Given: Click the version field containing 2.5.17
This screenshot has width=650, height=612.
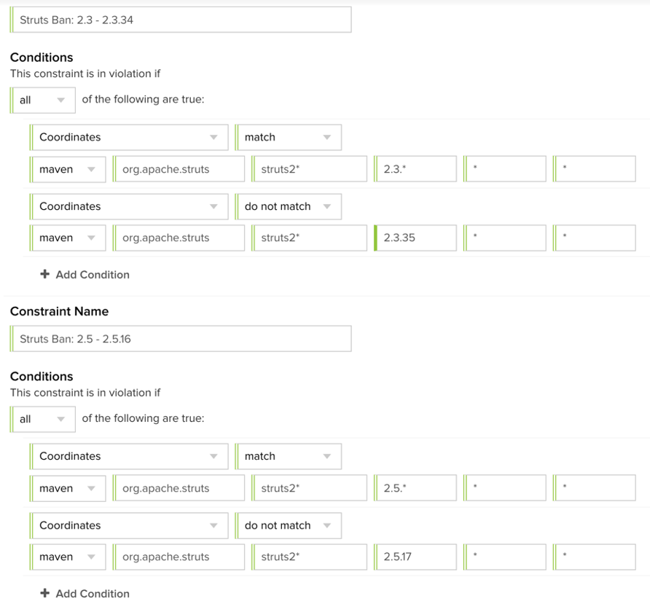Looking at the screenshot, I should pyautogui.click(x=416, y=557).
